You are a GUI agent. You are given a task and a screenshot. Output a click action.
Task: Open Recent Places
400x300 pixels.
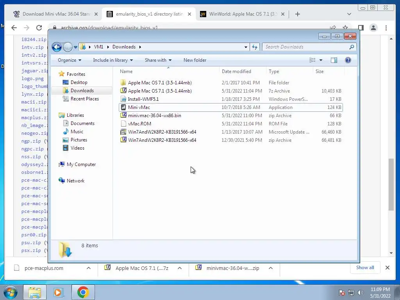(x=84, y=99)
